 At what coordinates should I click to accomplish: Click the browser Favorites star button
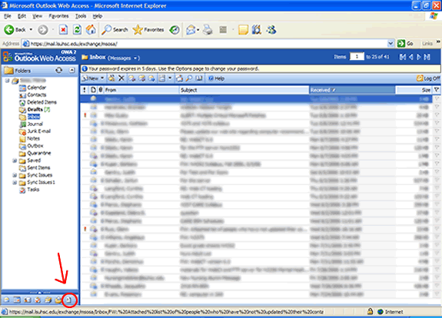[148, 29]
